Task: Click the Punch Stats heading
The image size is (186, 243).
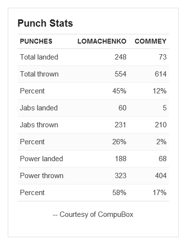Action: 45,23
